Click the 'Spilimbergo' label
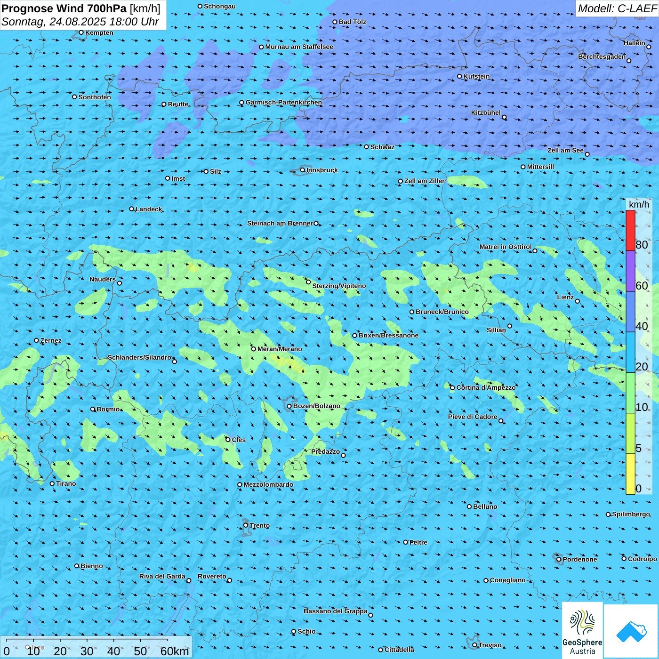 click(631, 514)
